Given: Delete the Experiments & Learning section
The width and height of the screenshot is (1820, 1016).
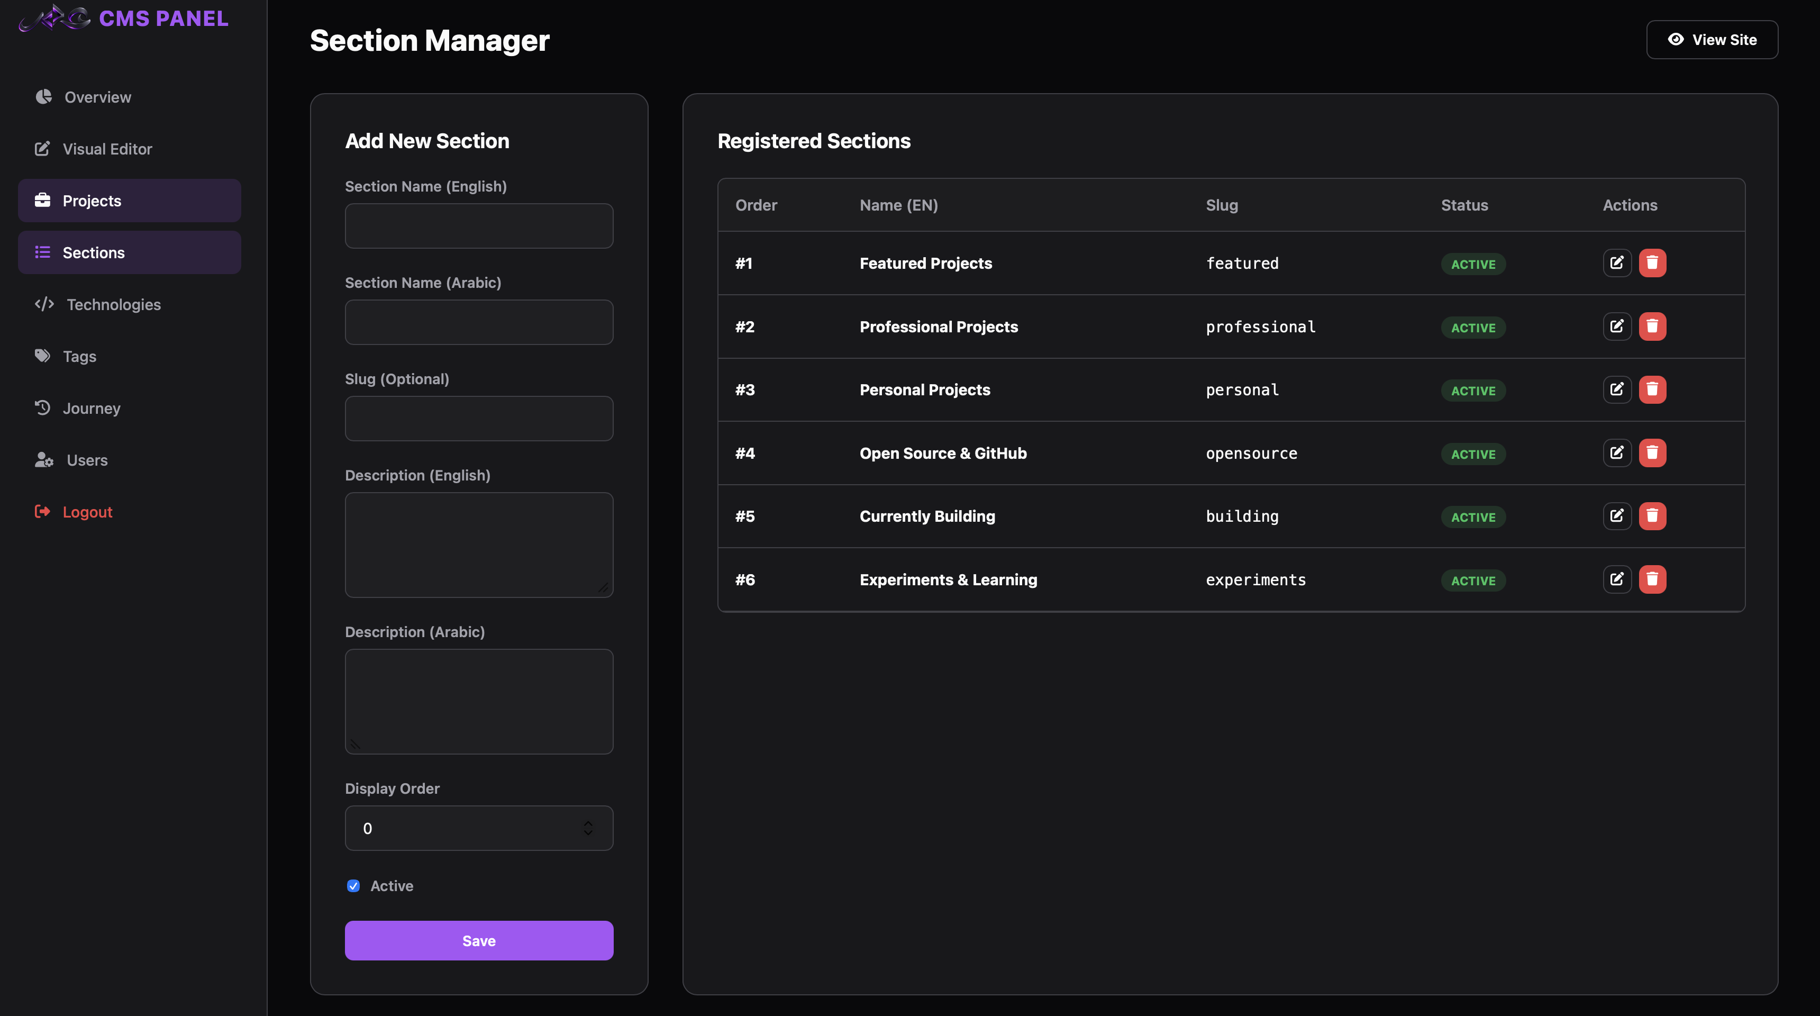Looking at the screenshot, I should [x=1652, y=579].
